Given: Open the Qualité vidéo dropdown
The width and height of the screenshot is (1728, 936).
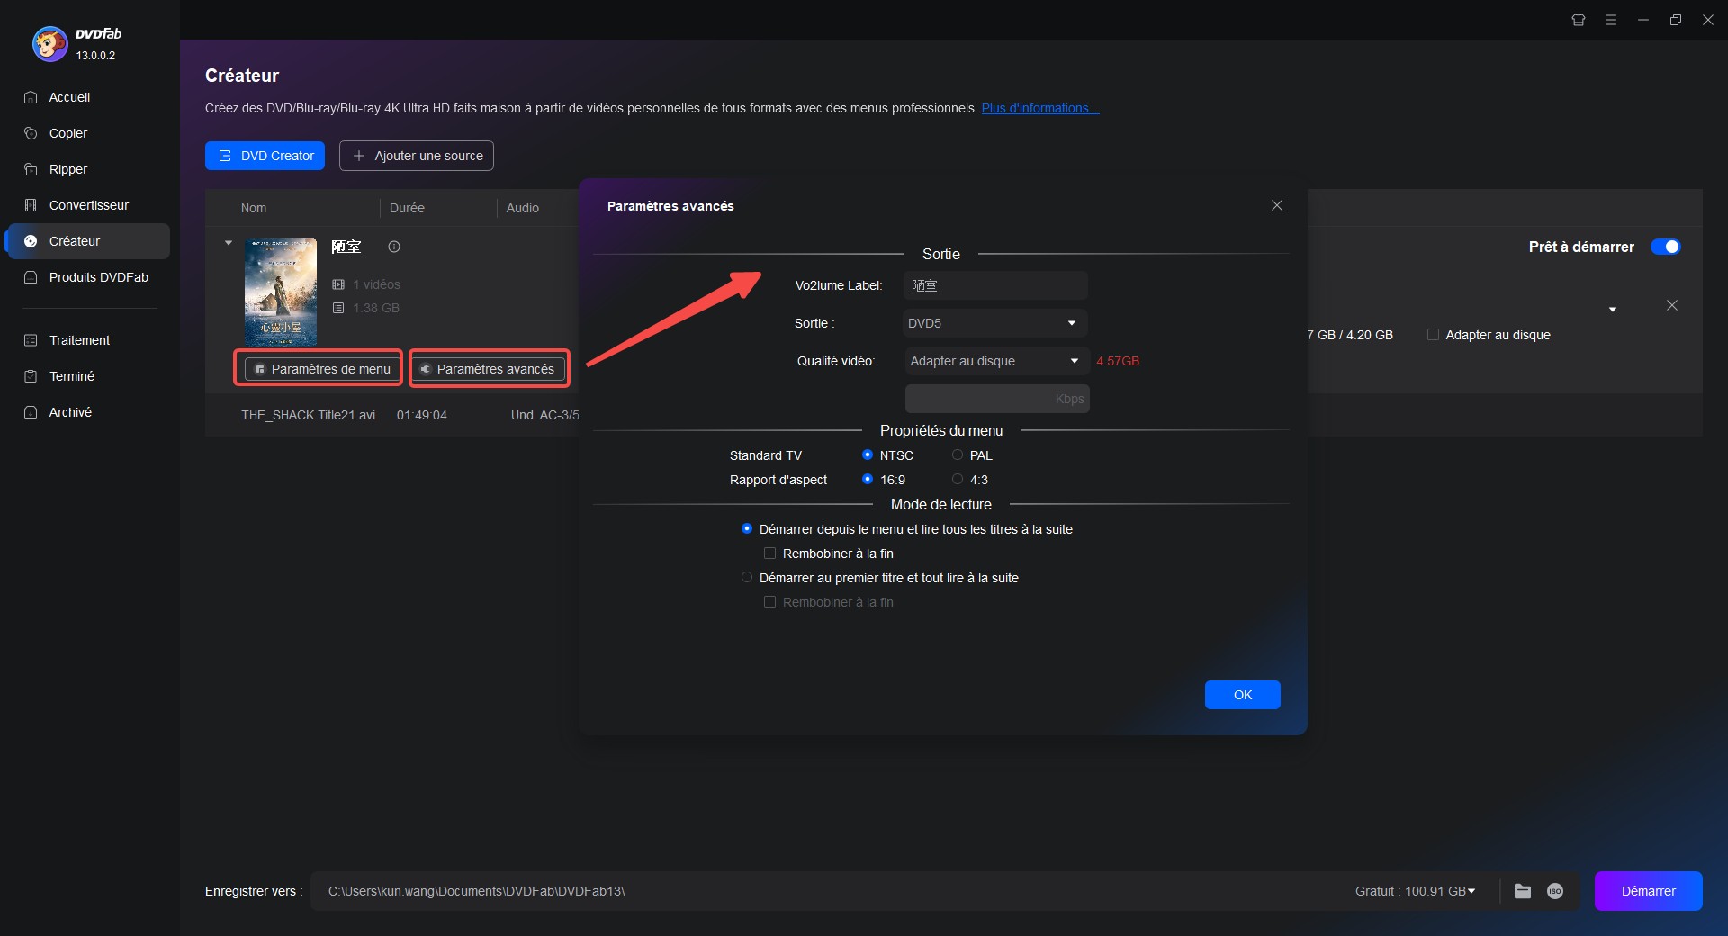Looking at the screenshot, I should [x=995, y=361].
